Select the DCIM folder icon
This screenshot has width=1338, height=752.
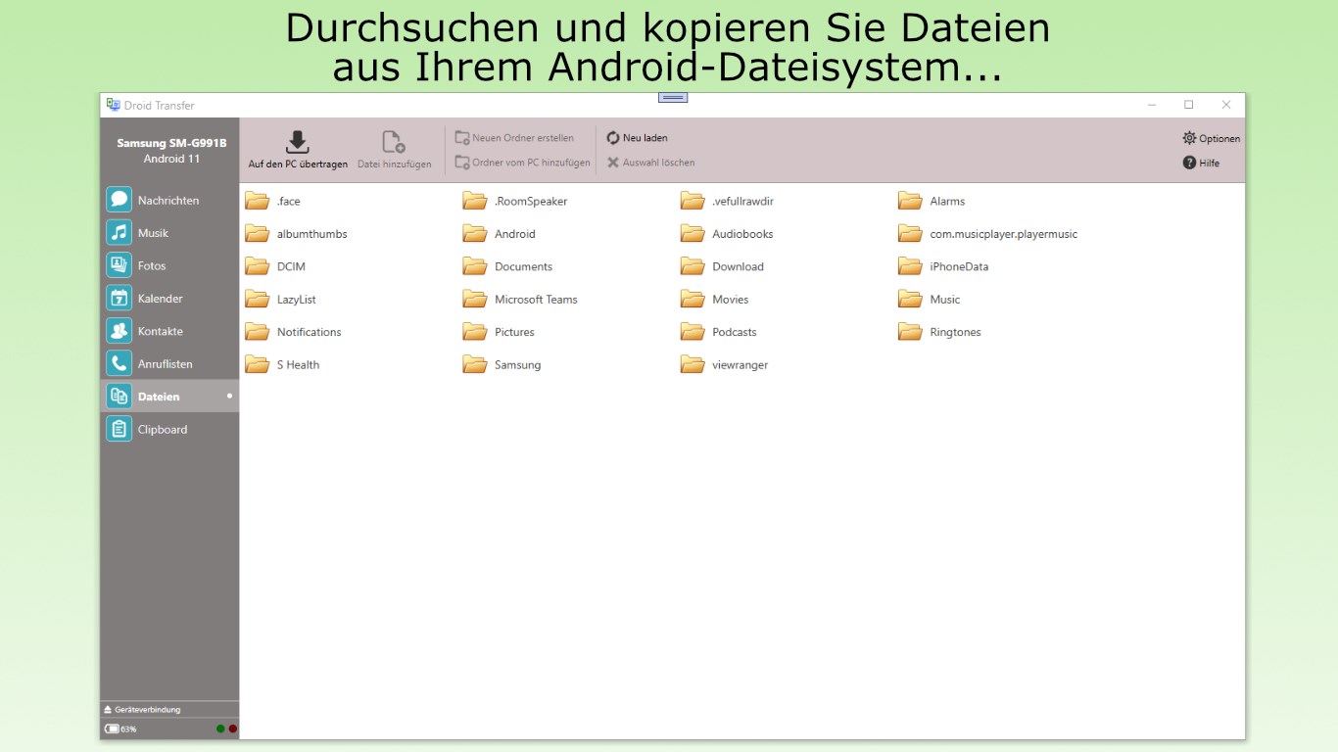(258, 266)
